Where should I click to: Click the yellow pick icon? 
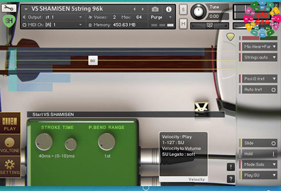coord(230,37)
